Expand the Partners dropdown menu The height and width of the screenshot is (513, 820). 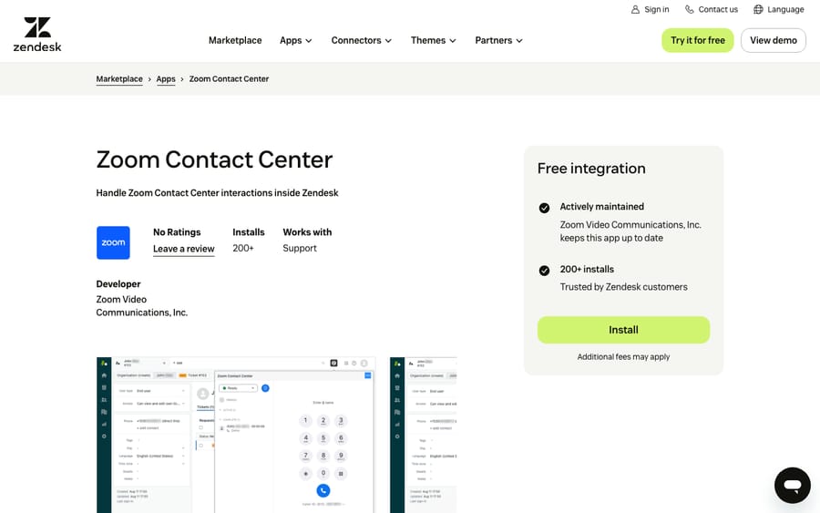(x=498, y=40)
